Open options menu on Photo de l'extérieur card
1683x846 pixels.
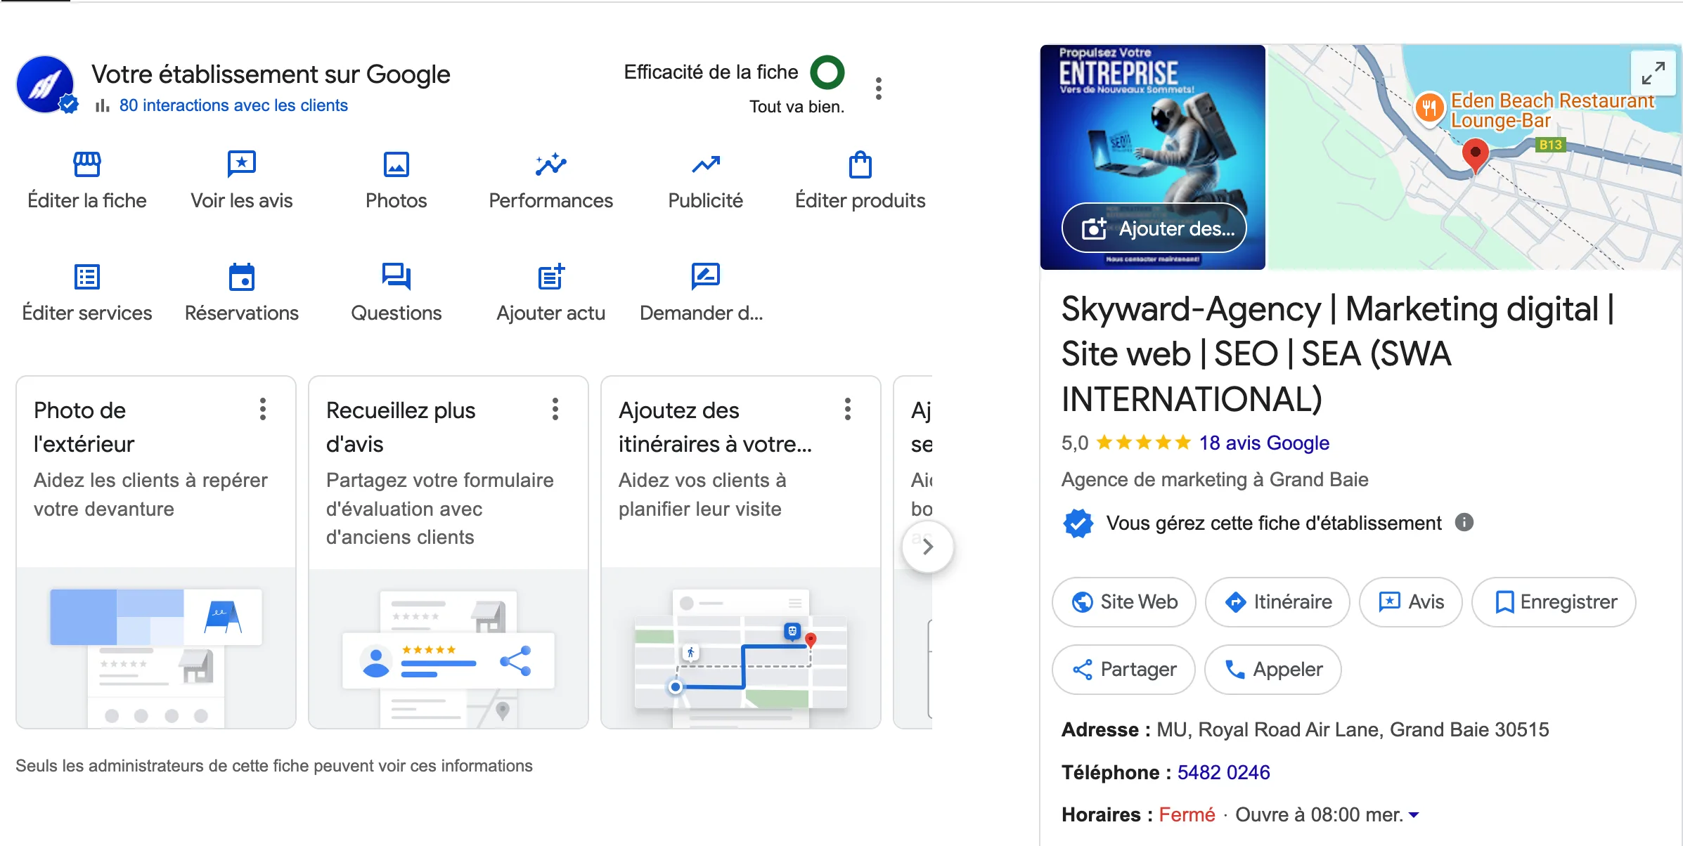pyautogui.click(x=263, y=409)
